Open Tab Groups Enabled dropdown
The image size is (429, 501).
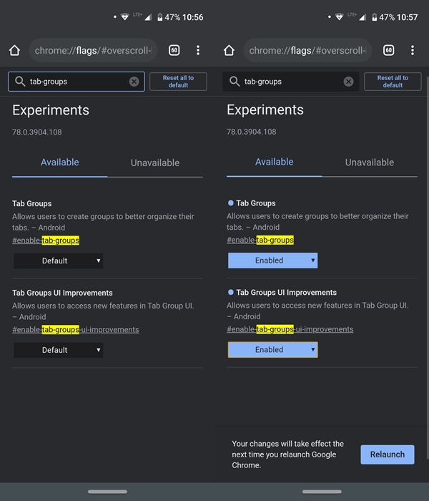pos(272,261)
